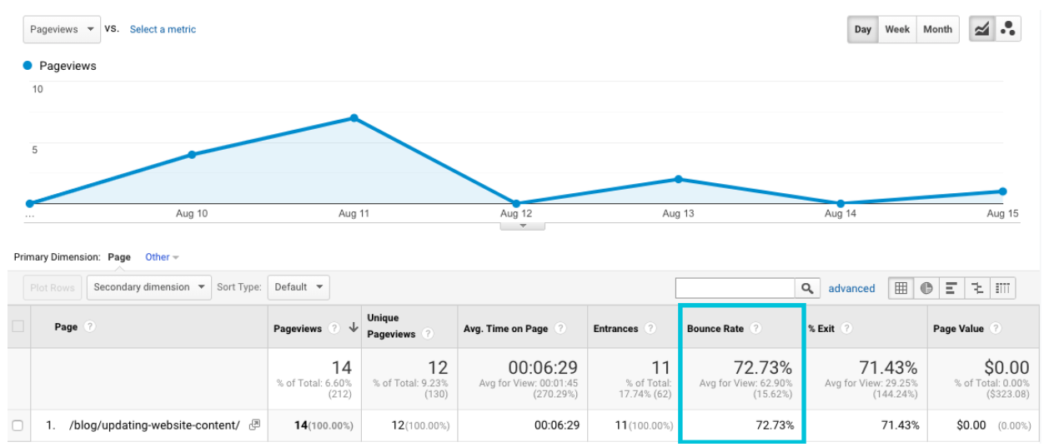Screen dimensions: 1049x447
Task: Open page link icon next to /blog/updating-website-content/
Action: point(254,425)
